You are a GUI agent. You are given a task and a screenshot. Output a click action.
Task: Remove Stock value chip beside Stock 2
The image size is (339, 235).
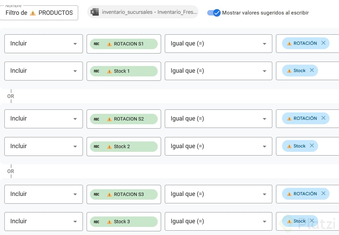click(312, 146)
